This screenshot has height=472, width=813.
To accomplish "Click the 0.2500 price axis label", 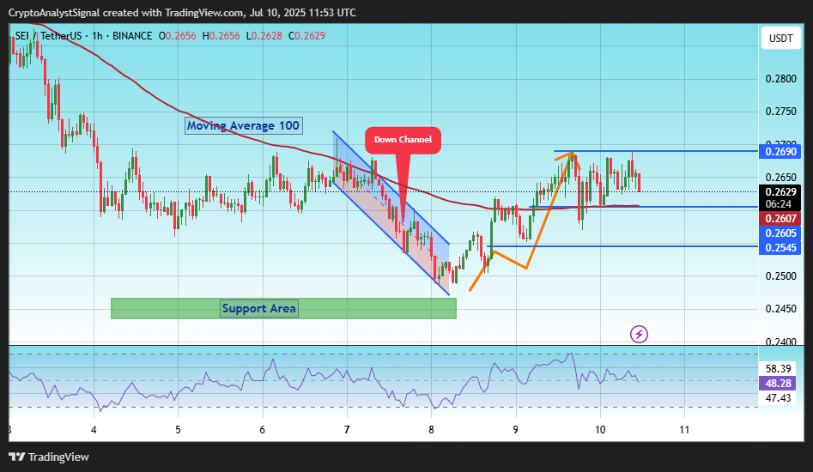I will [x=781, y=275].
